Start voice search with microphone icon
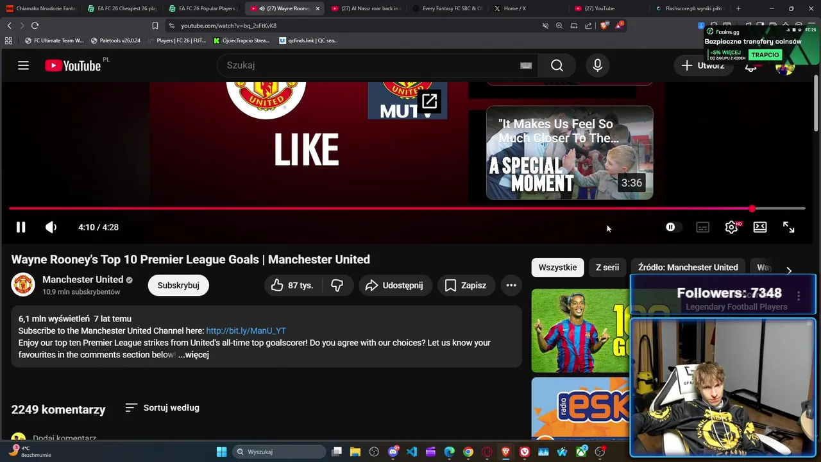821x462 pixels. 598,65
